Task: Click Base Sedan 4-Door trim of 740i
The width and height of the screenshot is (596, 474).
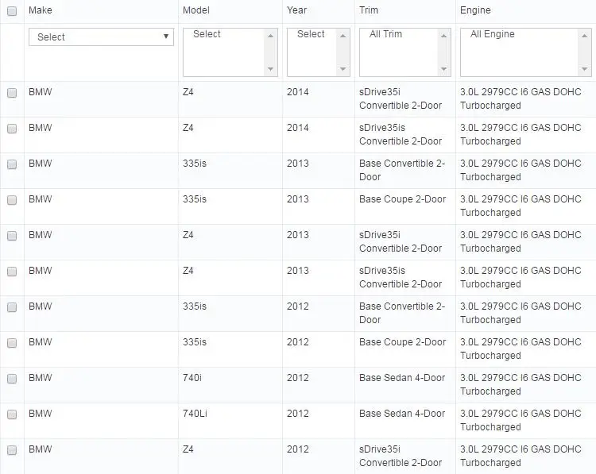Action: pos(402,378)
